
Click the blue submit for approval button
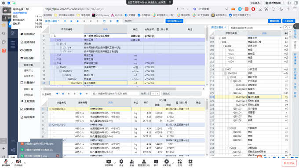(289, 21)
